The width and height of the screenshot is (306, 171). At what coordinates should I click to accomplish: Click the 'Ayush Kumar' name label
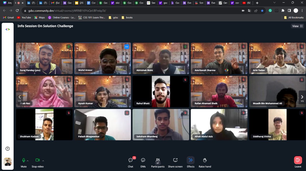click(85, 103)
